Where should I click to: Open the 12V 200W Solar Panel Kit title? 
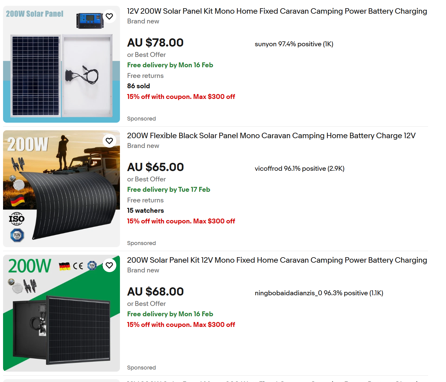tap(277, 11)
